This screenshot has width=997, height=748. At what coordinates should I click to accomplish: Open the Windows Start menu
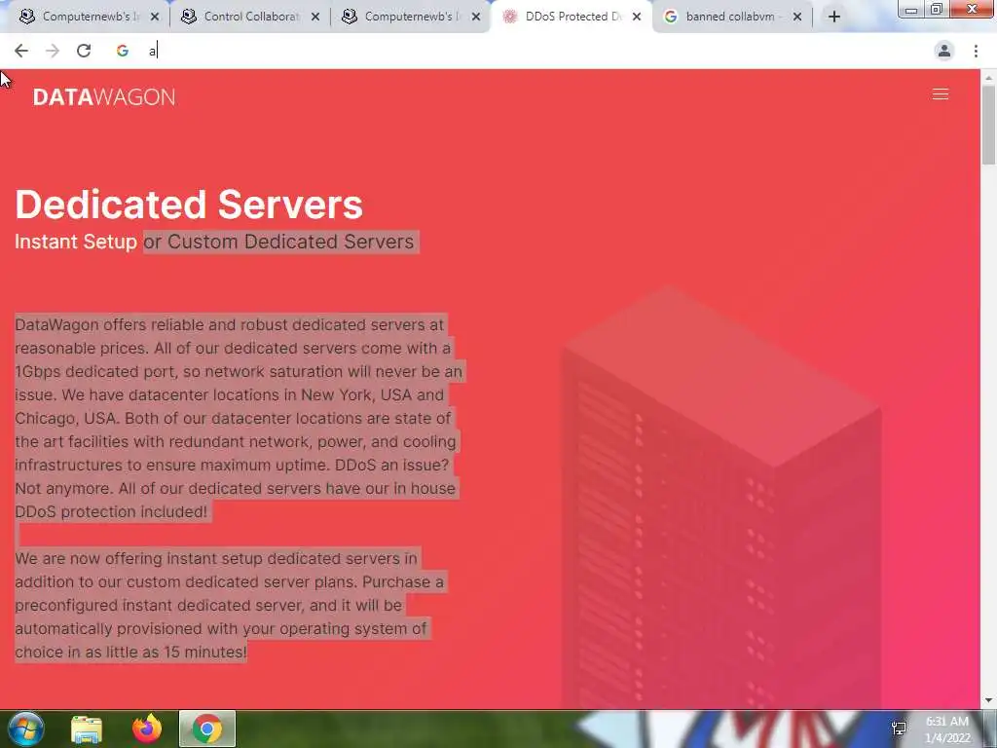point(25,729)
